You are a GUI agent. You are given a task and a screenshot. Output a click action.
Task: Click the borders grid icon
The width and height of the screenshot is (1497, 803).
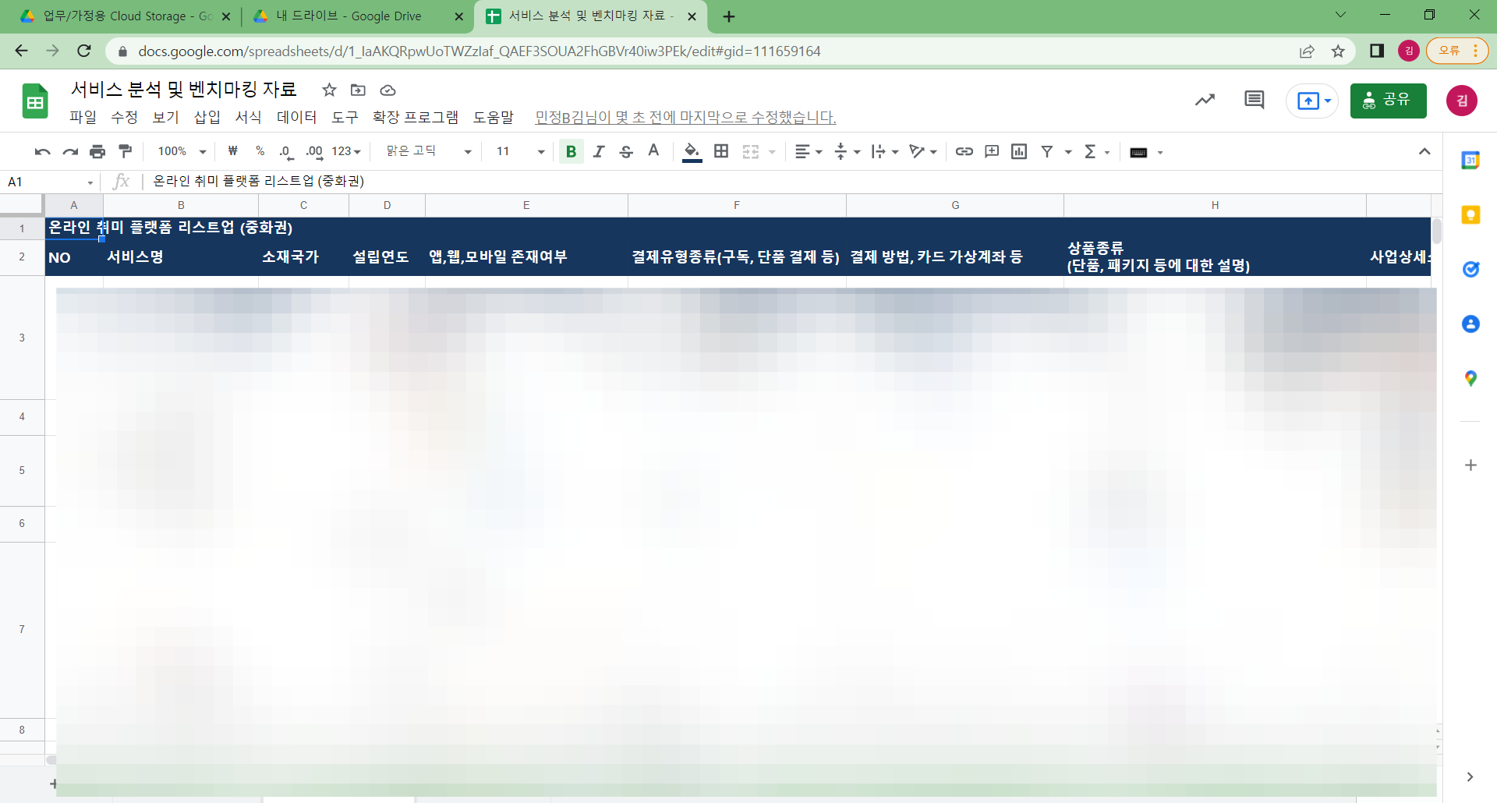721,151
